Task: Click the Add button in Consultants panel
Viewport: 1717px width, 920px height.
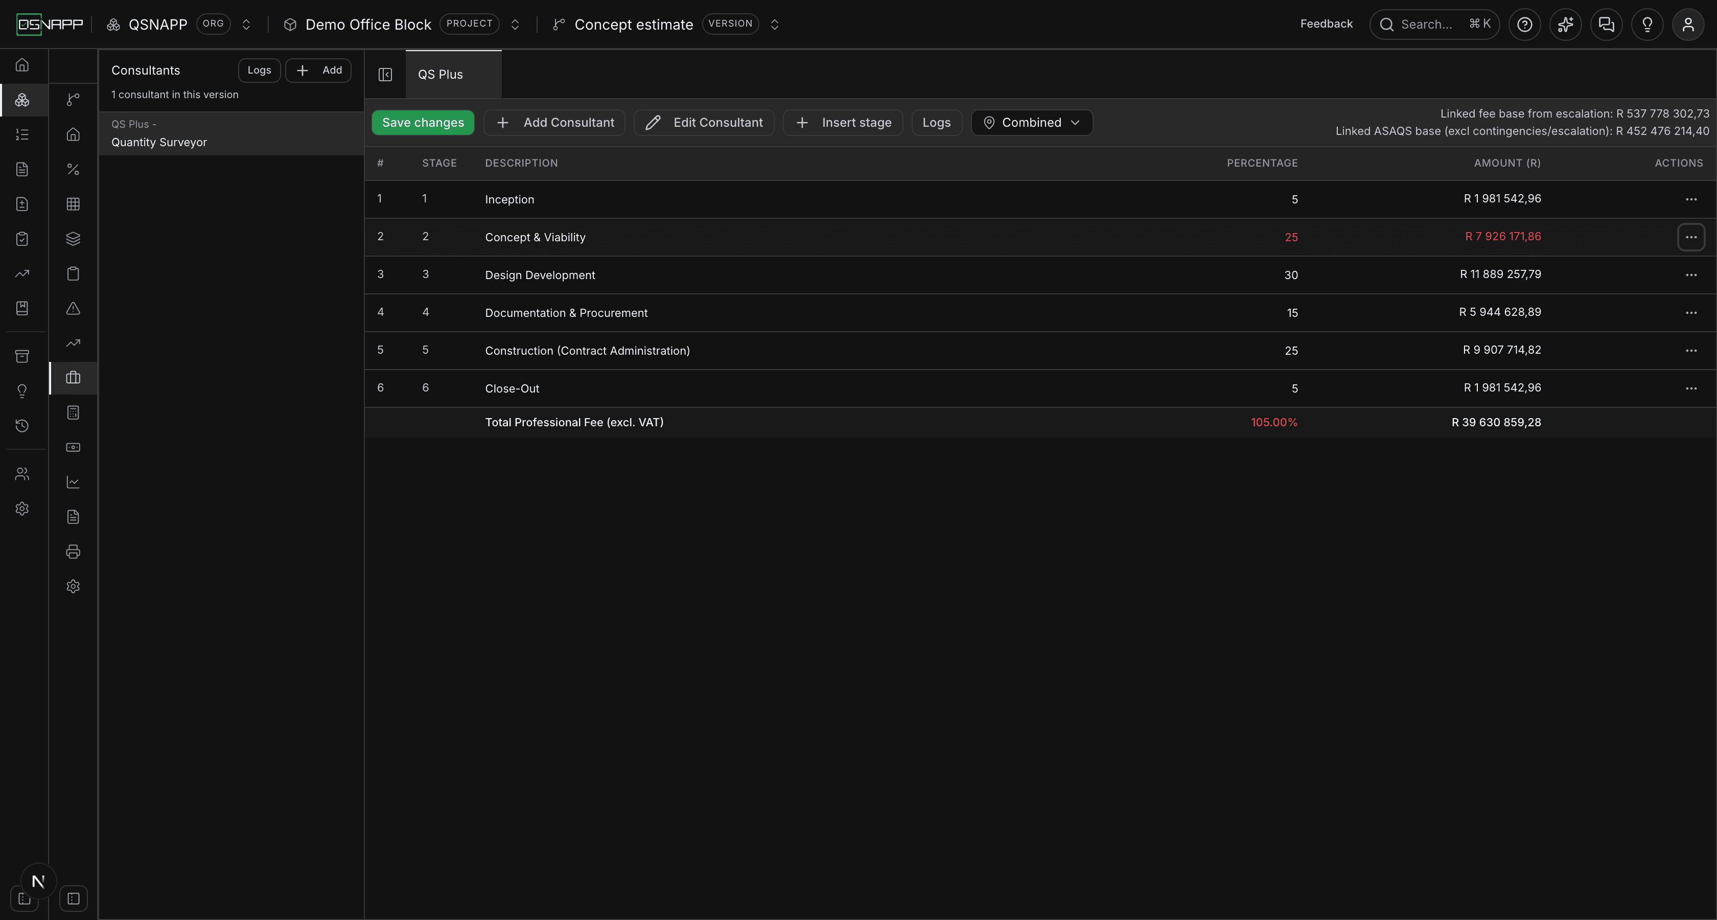Action: (318, 70)
